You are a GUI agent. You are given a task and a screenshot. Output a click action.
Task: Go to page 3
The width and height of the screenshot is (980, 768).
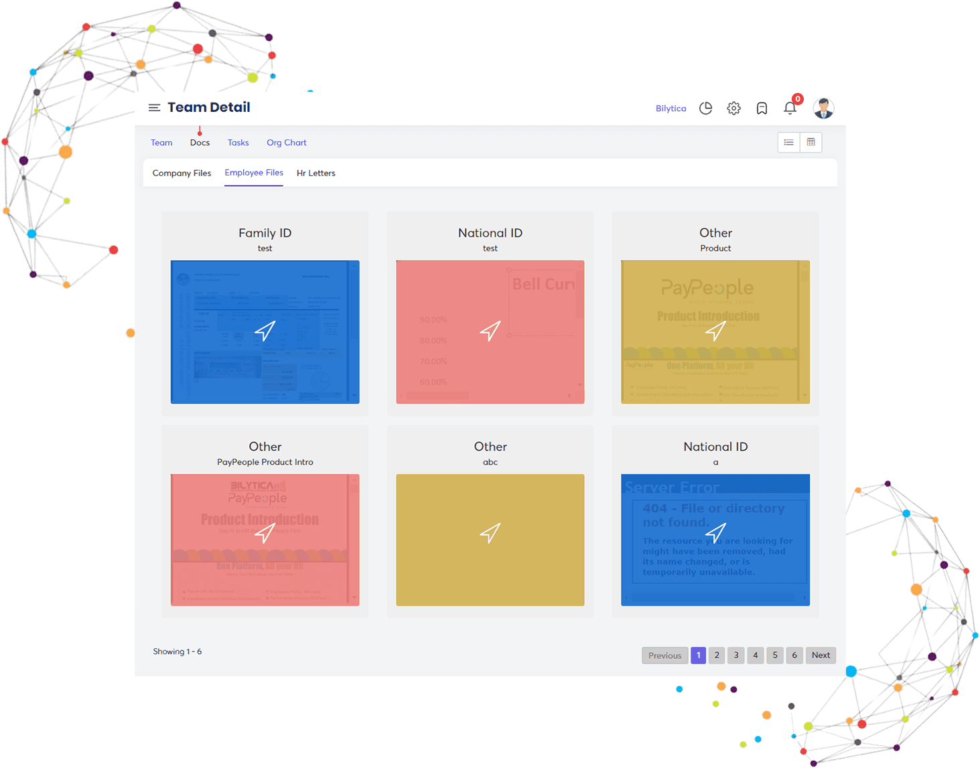[x=736, y=656]
